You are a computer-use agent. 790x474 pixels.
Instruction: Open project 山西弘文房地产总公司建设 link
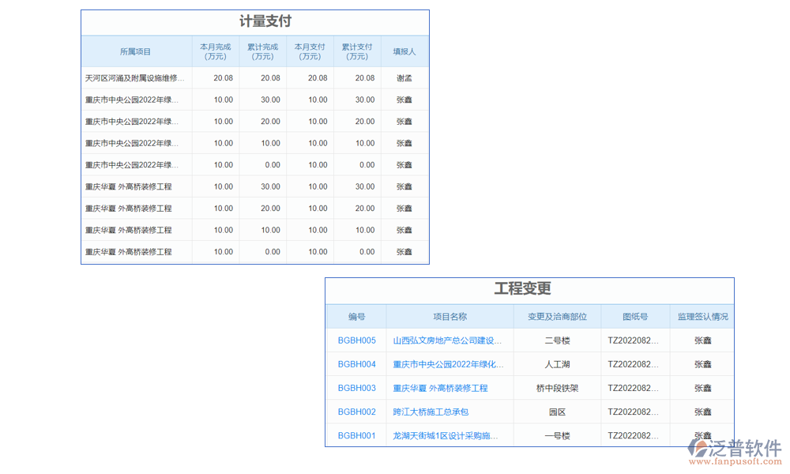coord(450,340)
